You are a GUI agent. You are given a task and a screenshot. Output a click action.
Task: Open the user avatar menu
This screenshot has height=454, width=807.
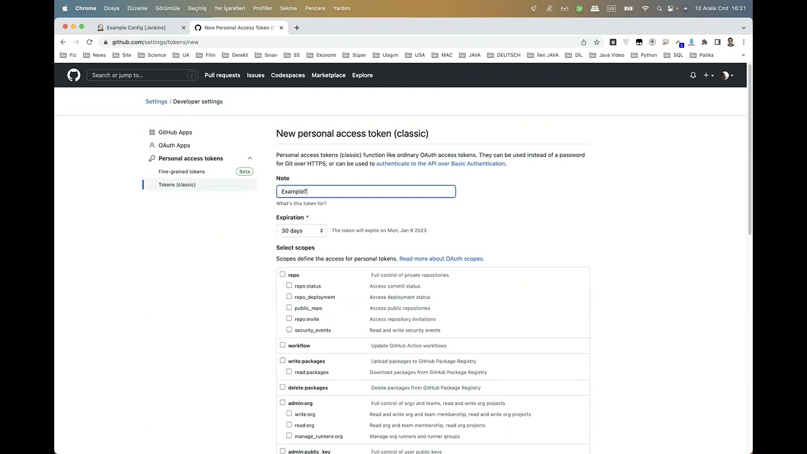click(x=727, y=75)
